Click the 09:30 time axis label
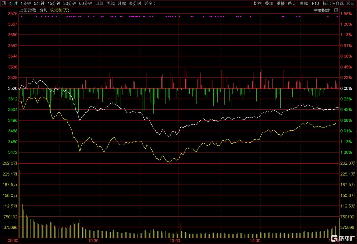The width and height of the screenshot is (357, 244). point(13,241)
